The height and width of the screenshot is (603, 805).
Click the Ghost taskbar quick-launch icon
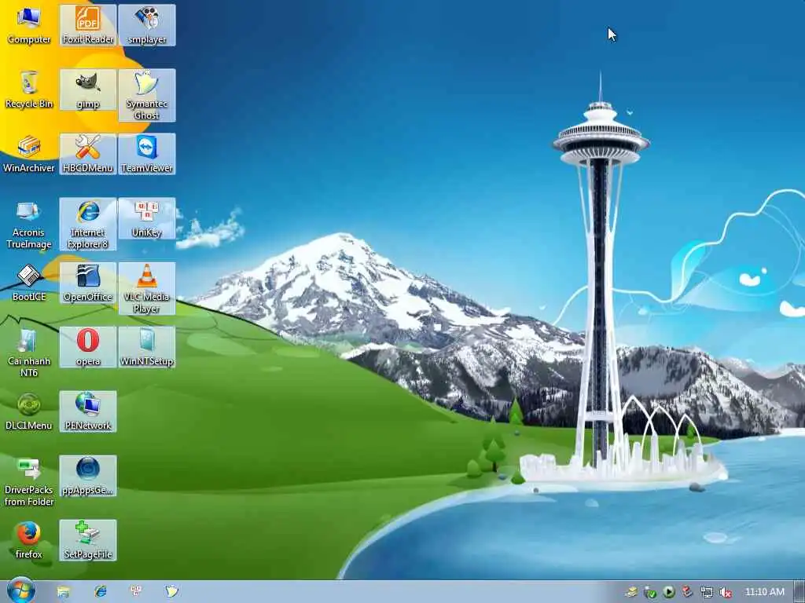click(172, 592)
